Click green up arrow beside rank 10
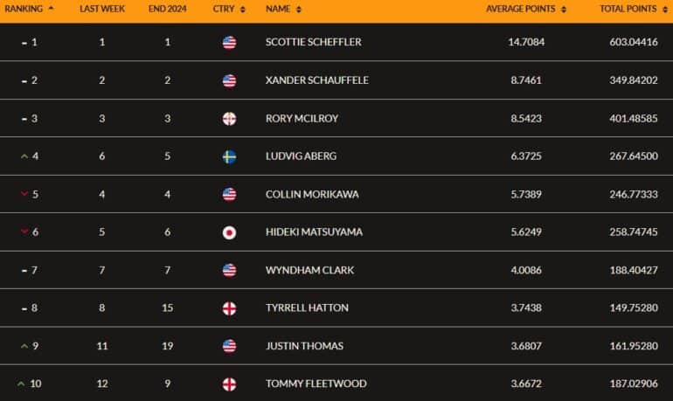 (x=21, y=384)
